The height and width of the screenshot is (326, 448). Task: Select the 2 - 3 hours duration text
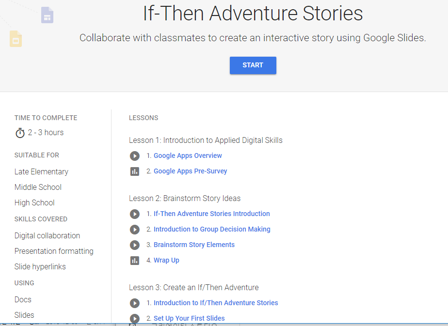tap(46, 132)
